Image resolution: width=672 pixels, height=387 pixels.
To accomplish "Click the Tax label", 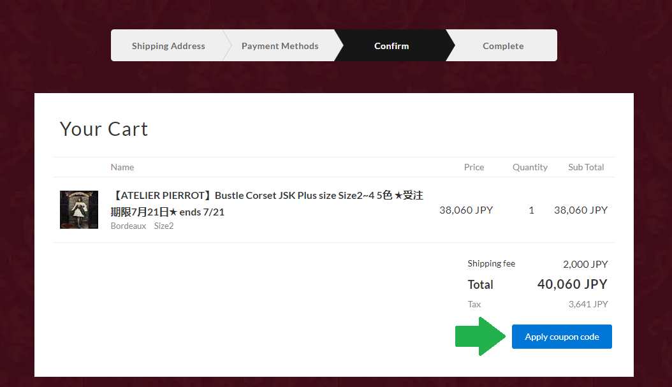I will point(474,304).
